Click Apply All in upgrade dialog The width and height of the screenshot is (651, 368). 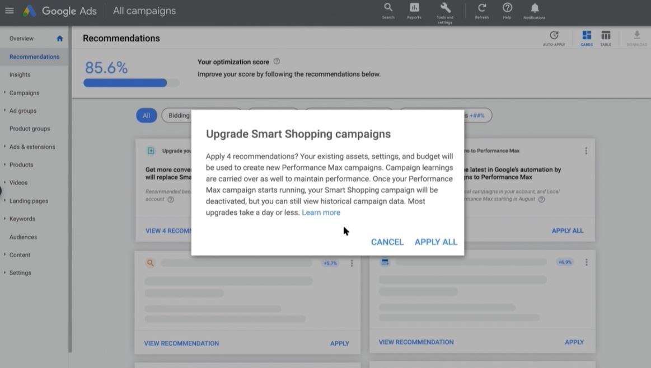pyautogui.click(x=435, y=242)
